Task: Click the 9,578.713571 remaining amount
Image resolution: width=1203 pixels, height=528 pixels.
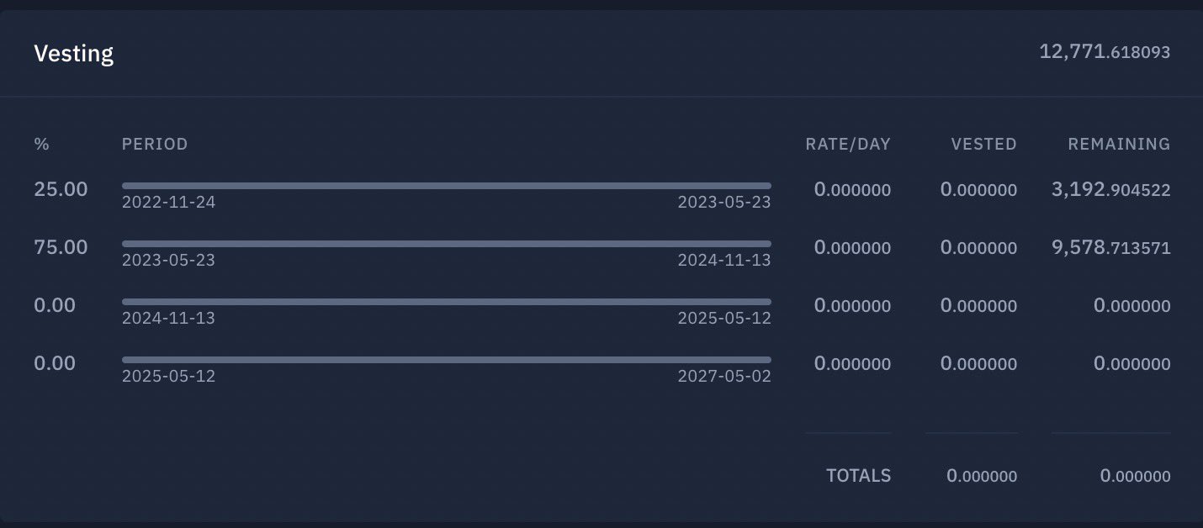Action: 1110,248
